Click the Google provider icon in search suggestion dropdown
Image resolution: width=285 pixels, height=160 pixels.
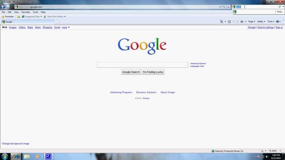coord(235,12)
